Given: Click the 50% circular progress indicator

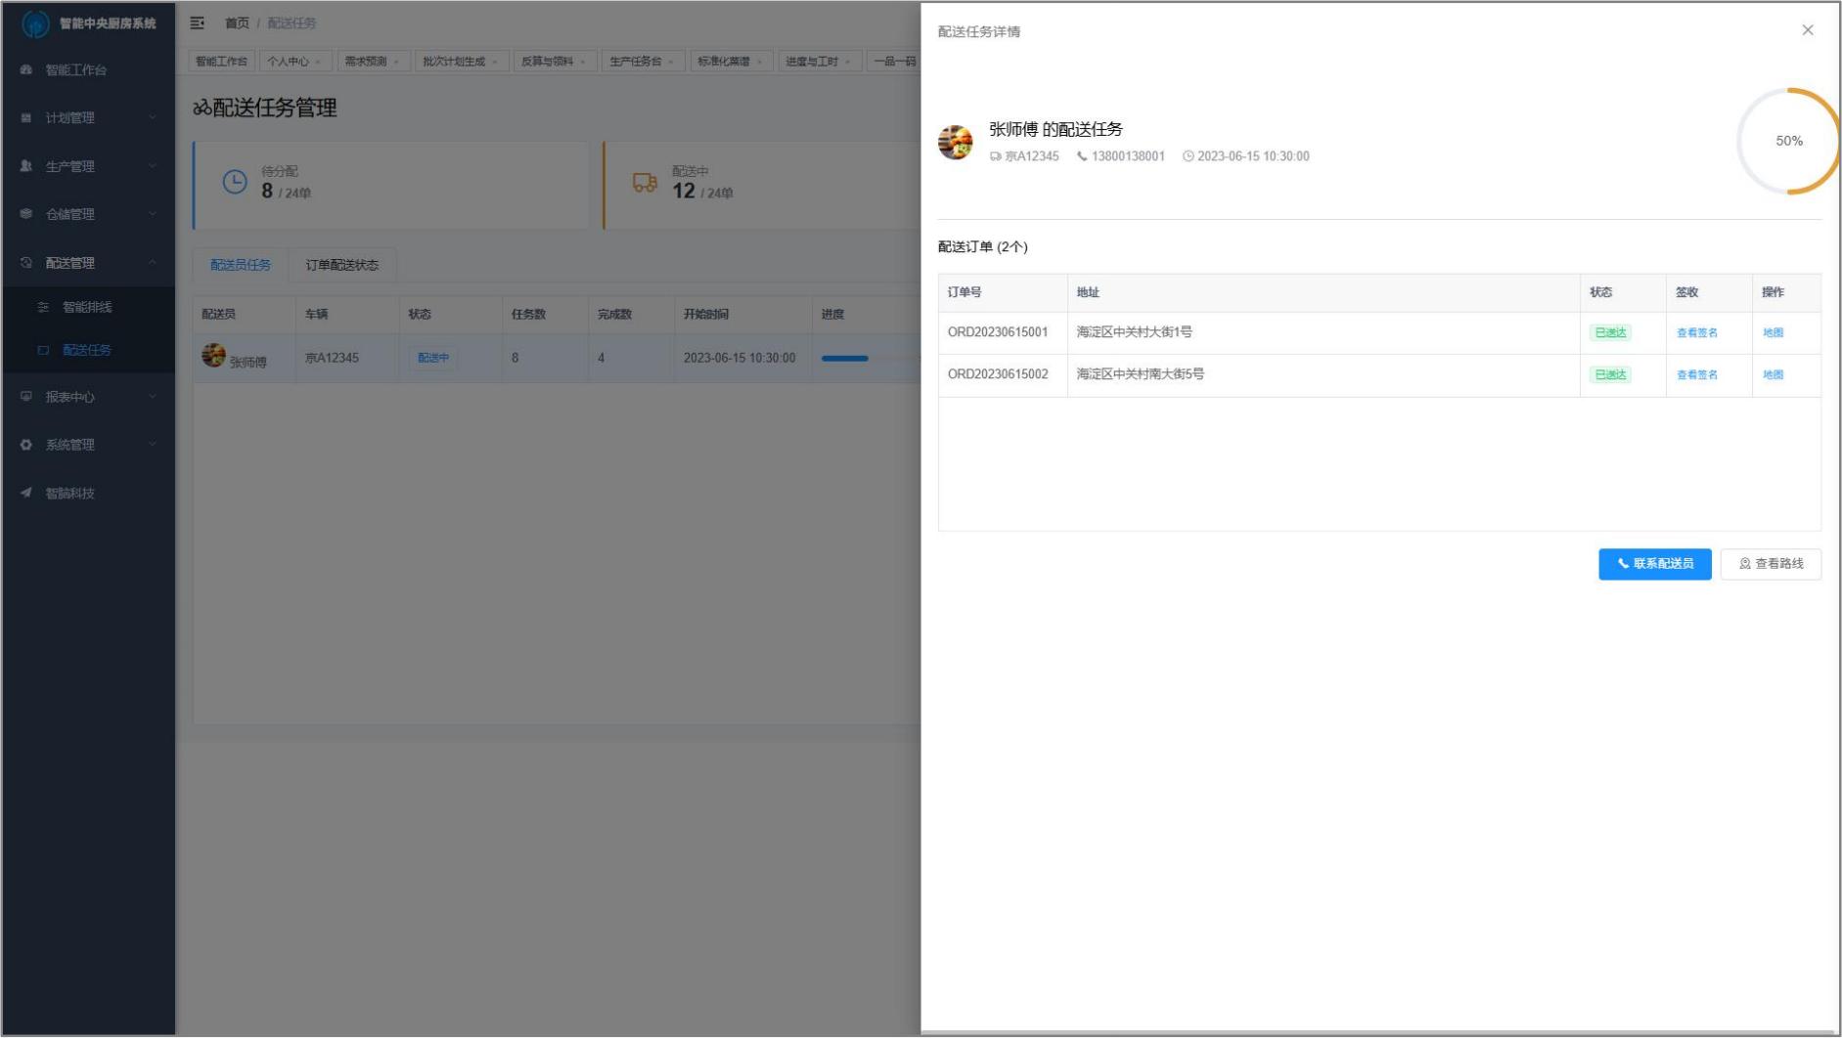Looking at the screenshot, I should pos(1788,142).
